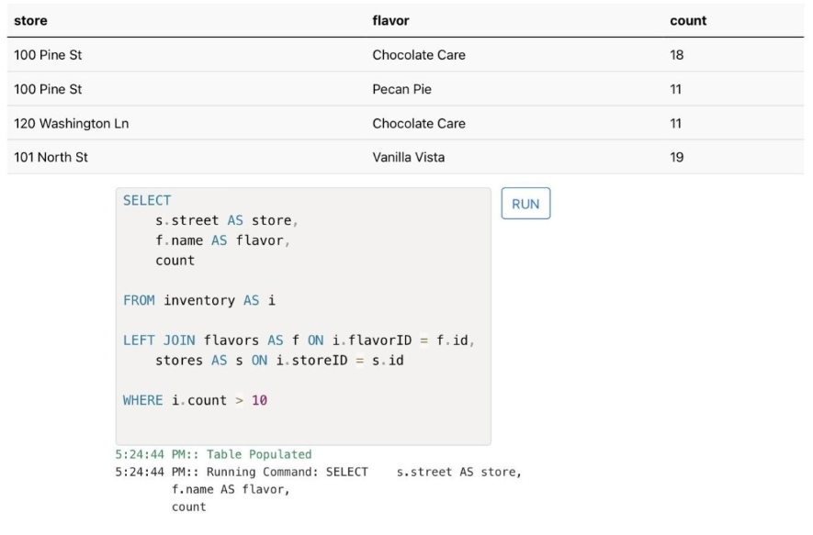Click the 'Table Populated' log message
Viewport: 813px width, 535px height.
pyautogui.click(x=259, y=454)
